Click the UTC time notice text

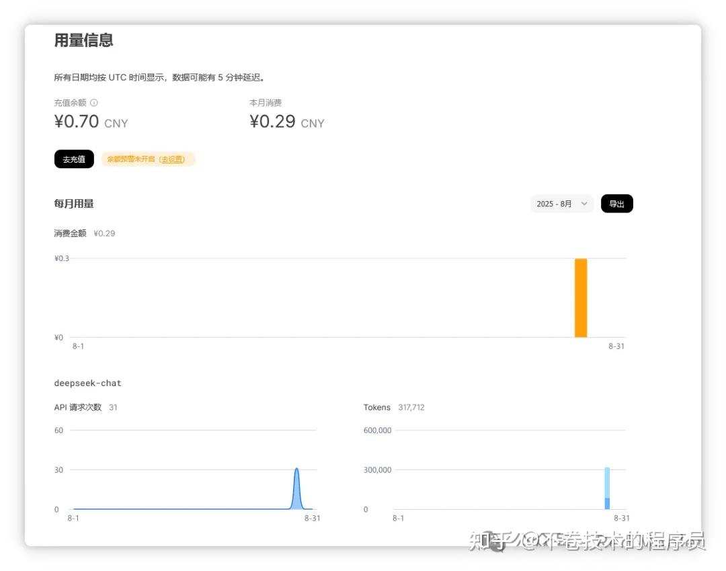pyautogui.click(x=159, y=77)
